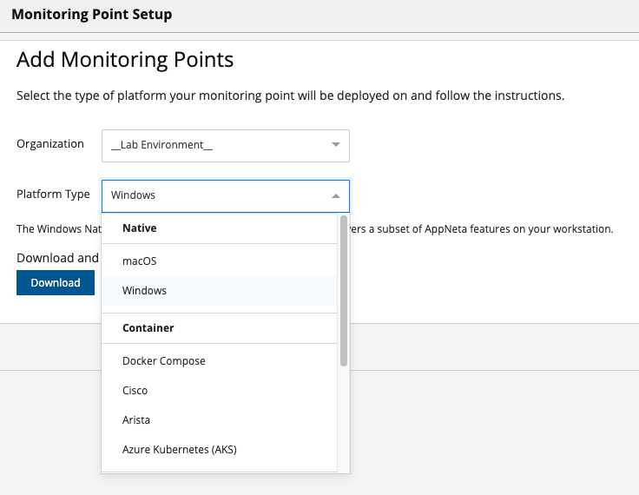Viewport: 639px width, 495px height.
Task: Click the Organization field label
Action: pyautogui.click(x=50, y=144)
